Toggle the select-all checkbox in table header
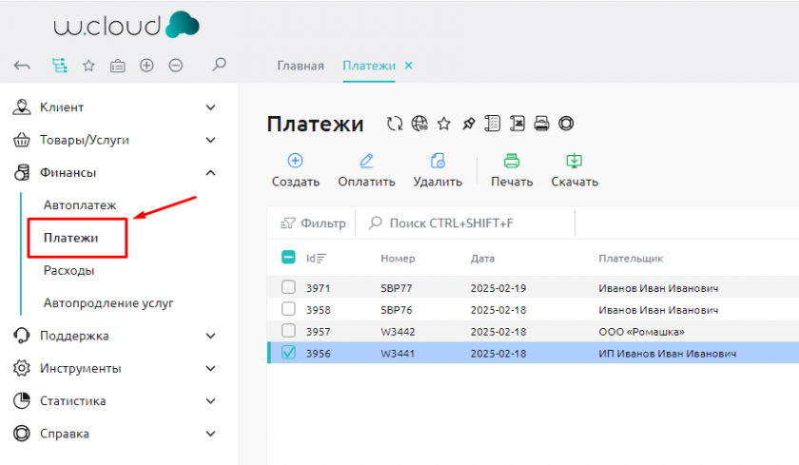 tap(288, 257)
